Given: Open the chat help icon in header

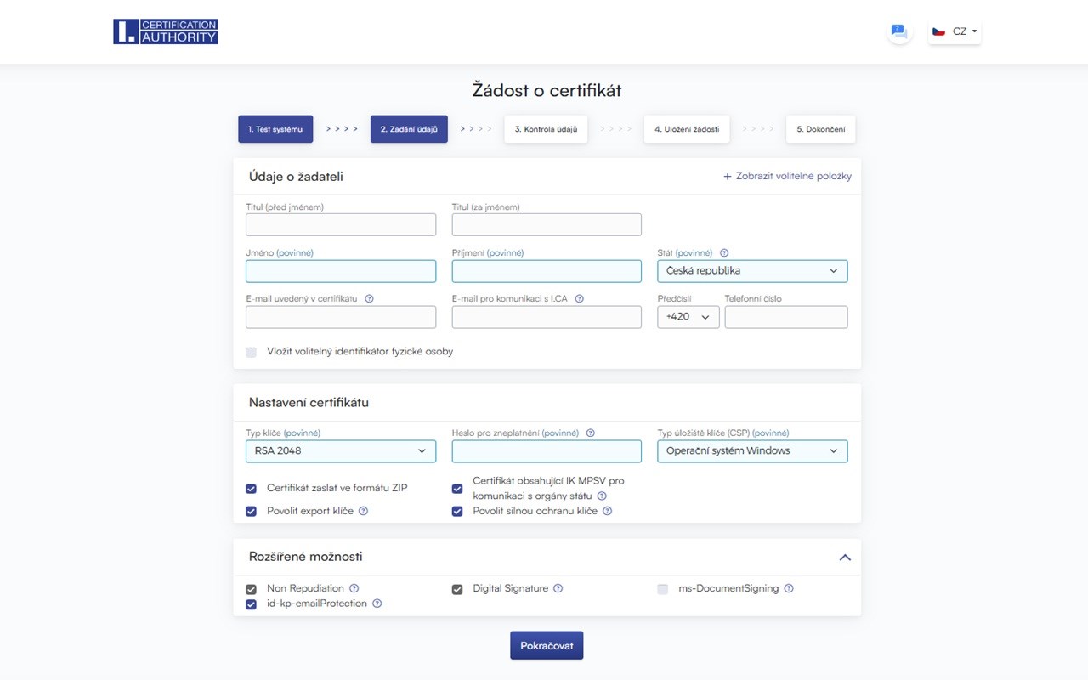Looking at the screenshot, I should [898, 31].
